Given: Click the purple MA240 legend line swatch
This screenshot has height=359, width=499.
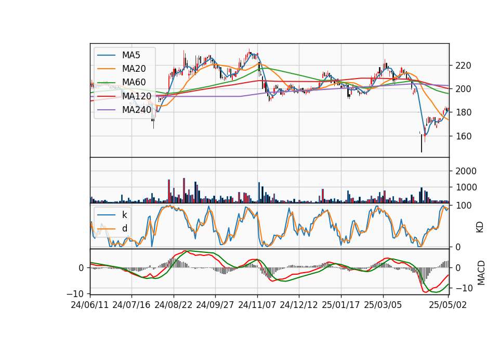Looking at the screenshot, I should click(x=106, y=110).
